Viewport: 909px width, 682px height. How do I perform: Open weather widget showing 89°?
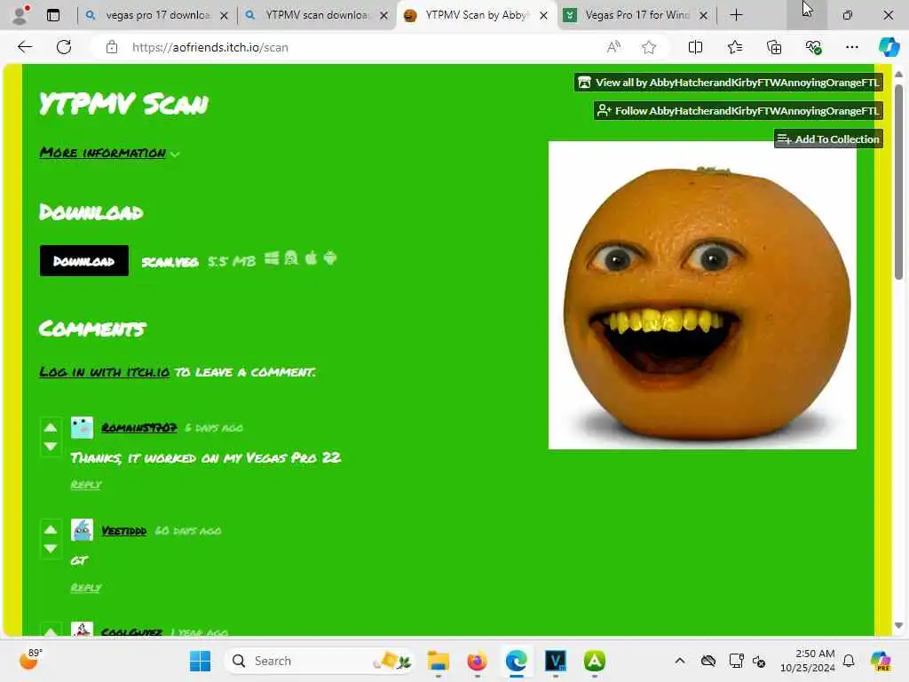click(x=30, y=660)
